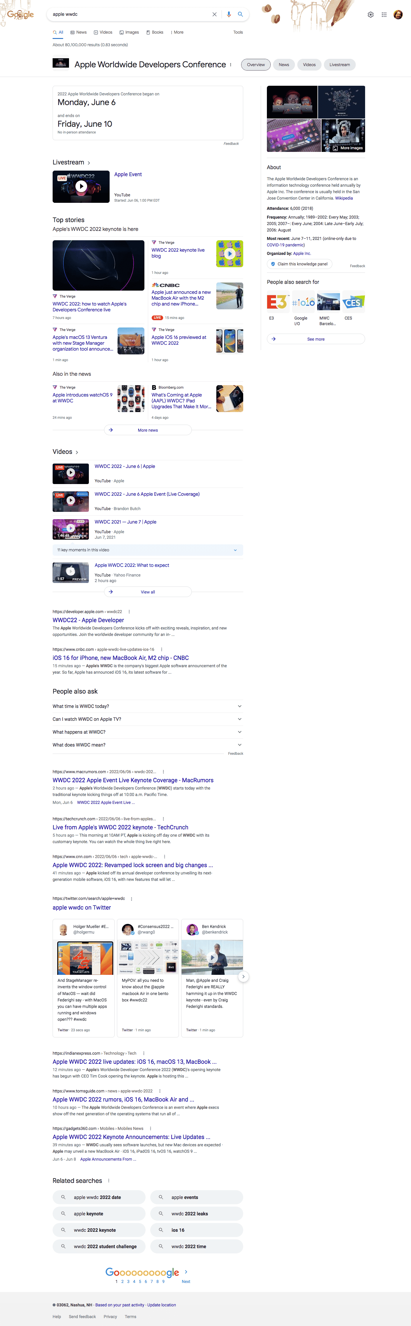Click the magnifying glass search icon
The height and width of the screenshot is (1326, 411).
[x=240, y=14]
